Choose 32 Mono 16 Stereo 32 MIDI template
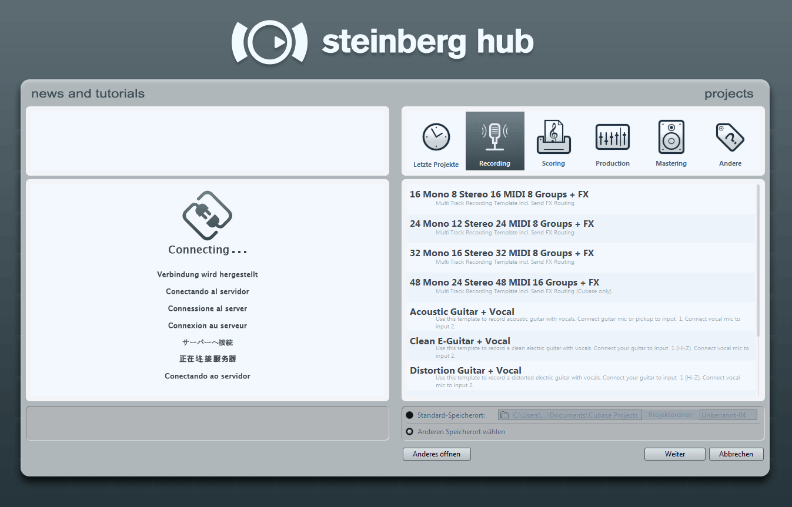 pyautogui.click(x=581, y=258)
